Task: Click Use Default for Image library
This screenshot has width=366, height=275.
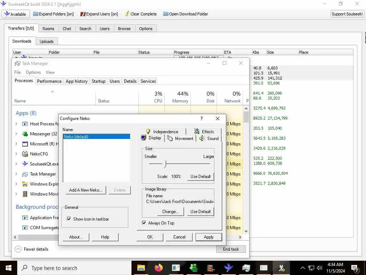Action: [201, 212]
